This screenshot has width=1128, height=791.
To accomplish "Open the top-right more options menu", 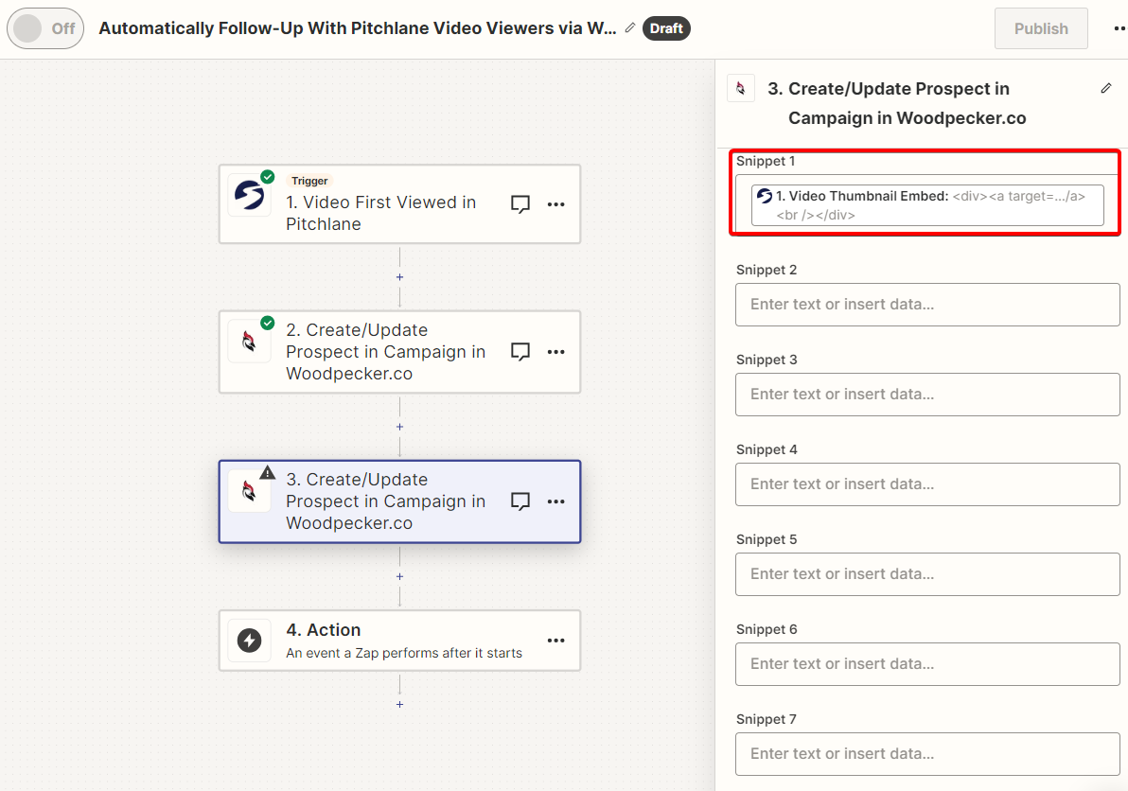I will coord(1119,28).
